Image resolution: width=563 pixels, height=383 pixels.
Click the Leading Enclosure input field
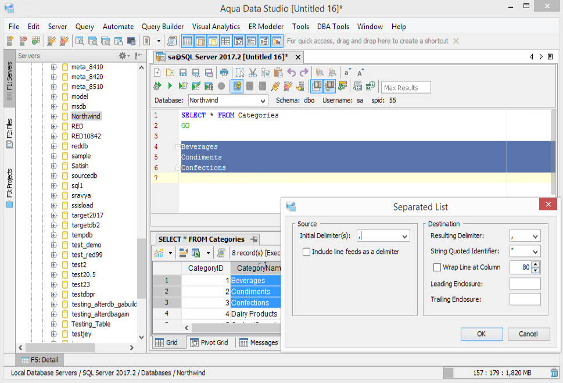coord(525,284)
